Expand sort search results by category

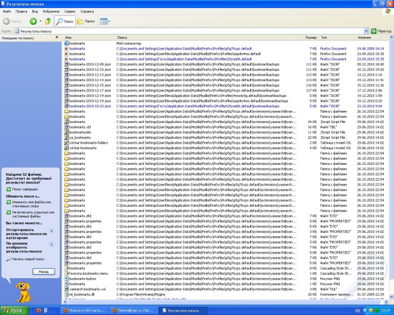[x=51, y=230]
